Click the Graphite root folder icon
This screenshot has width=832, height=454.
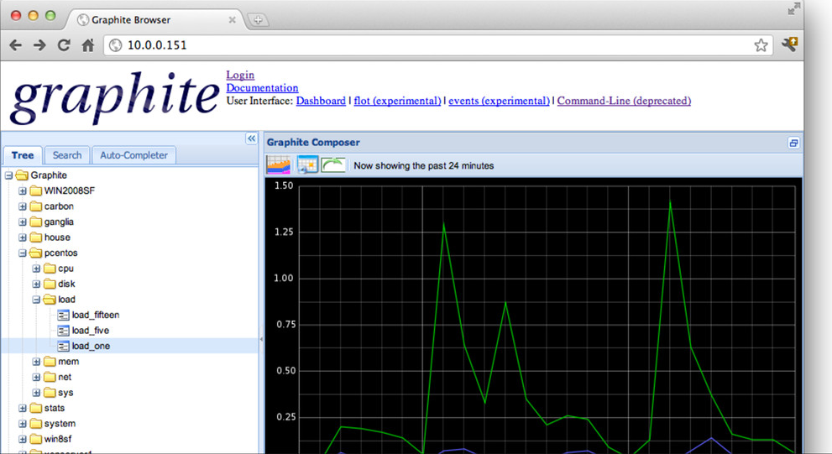[22, 175]
